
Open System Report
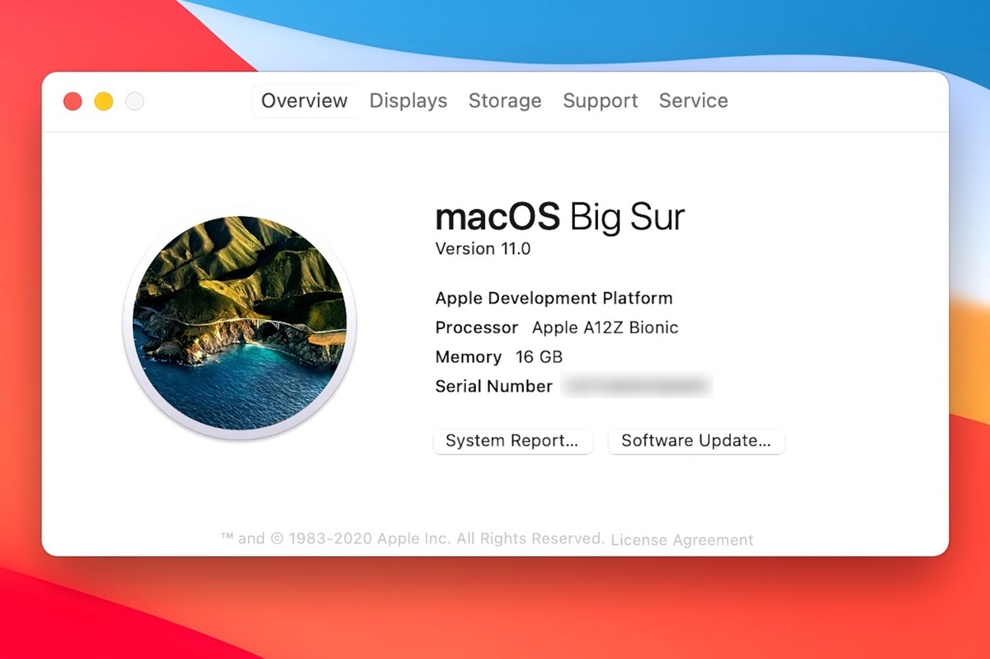tap(512, 441)
